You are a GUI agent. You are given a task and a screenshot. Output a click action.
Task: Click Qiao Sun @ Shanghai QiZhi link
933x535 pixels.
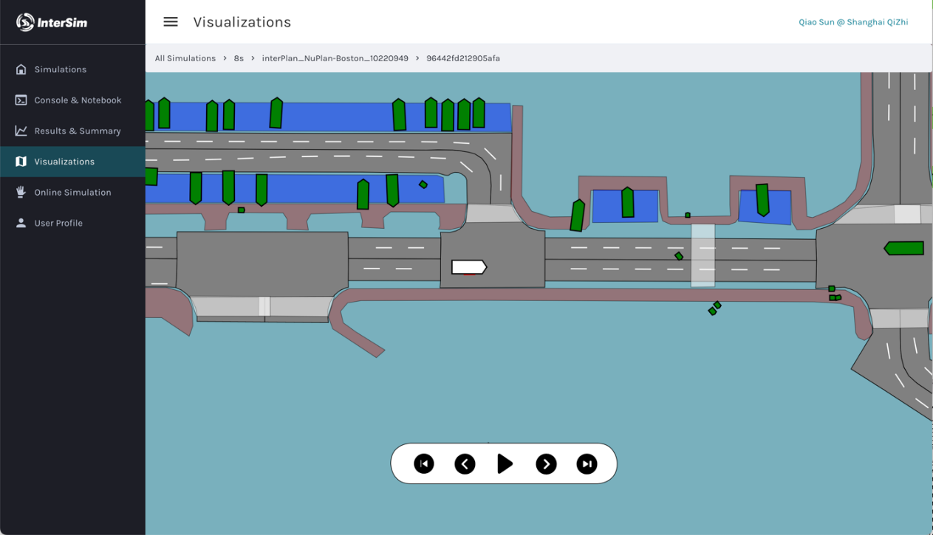click(853, 22)
